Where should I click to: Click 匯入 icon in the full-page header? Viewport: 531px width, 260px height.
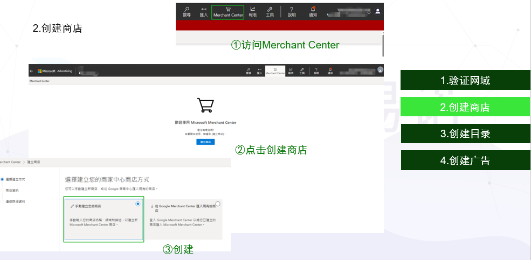[259, 71]
